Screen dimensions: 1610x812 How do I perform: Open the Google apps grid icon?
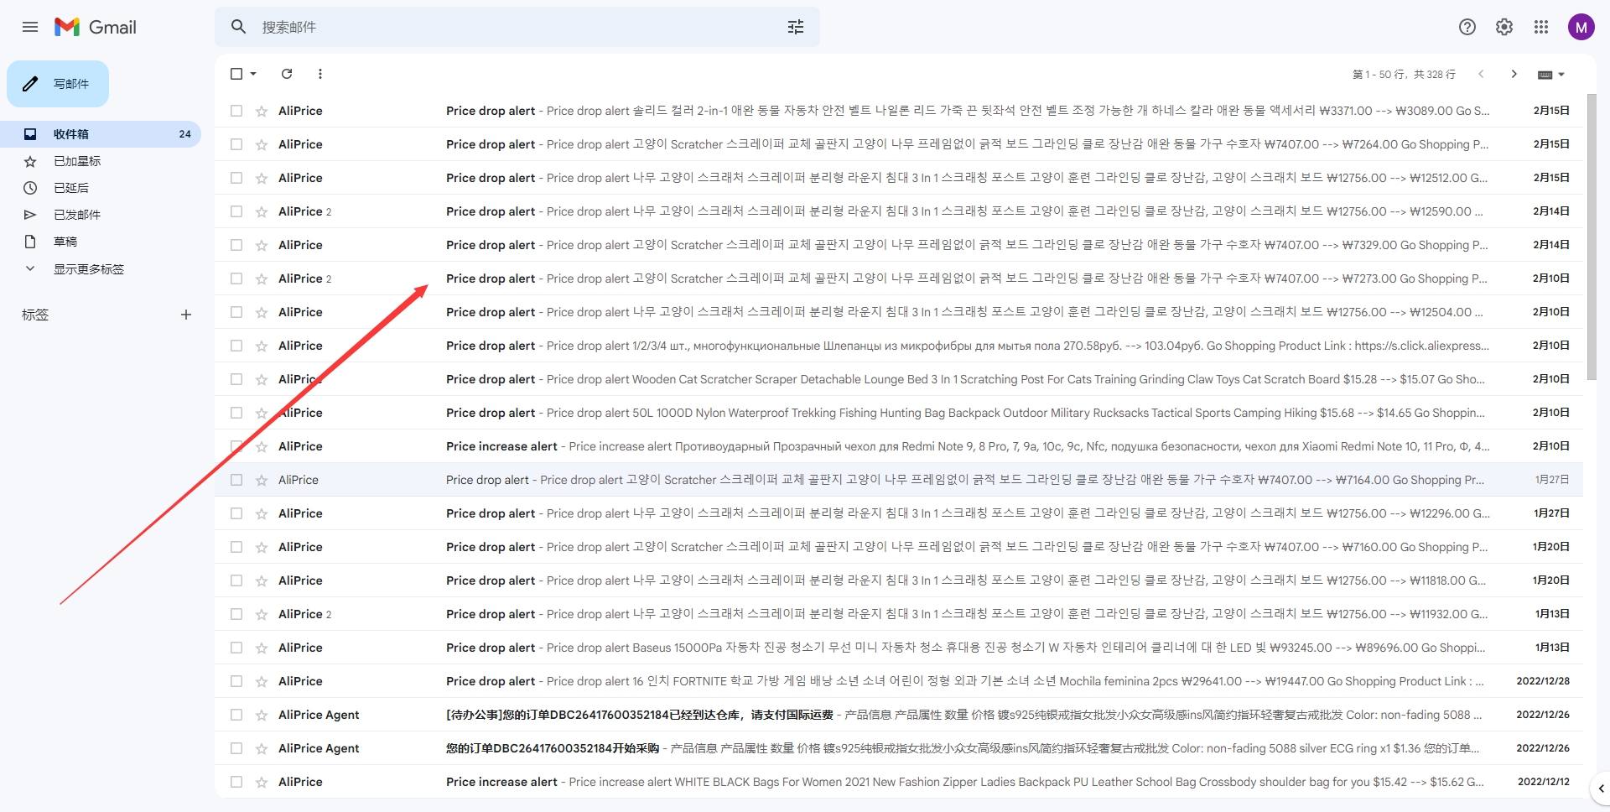(1541, 27)
